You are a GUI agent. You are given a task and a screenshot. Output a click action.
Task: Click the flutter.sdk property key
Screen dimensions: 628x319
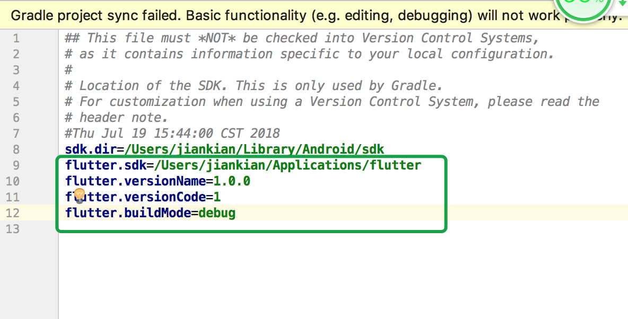[106, 165]
